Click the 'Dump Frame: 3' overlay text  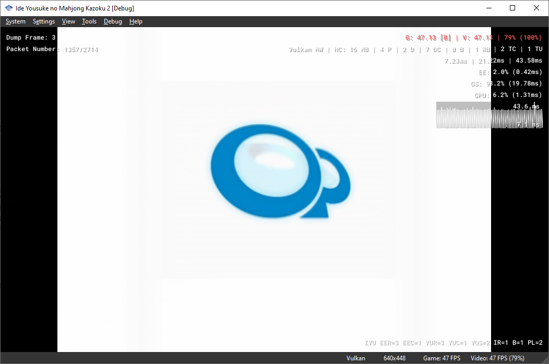(31, 38)
